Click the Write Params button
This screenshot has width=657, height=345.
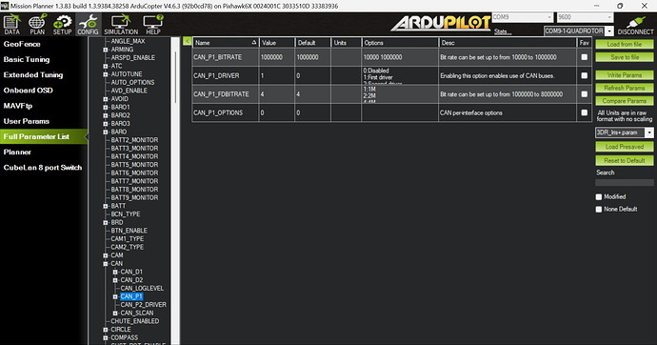tap(625, 75)
